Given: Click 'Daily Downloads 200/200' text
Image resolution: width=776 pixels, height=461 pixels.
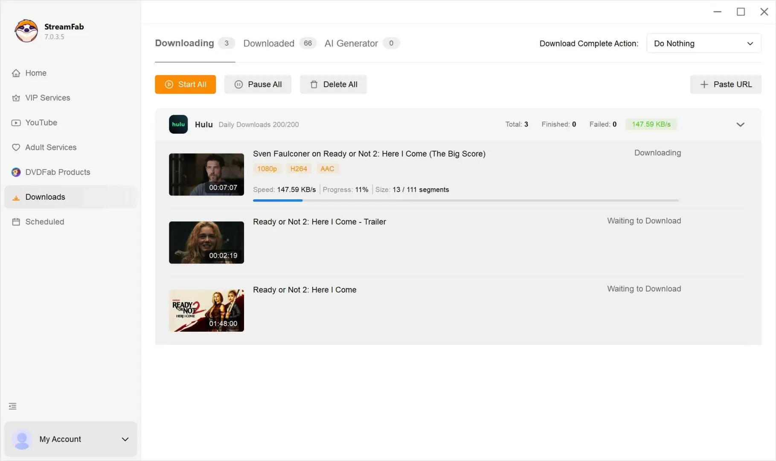Looking at the screenshot, I should click(x=259, y=125).
